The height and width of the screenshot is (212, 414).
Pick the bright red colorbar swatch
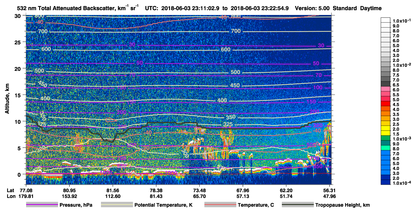click(x=386, y=103)
